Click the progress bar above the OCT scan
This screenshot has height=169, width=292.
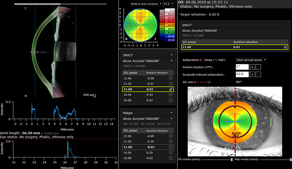pyautogui.click(x=60, y=4)
